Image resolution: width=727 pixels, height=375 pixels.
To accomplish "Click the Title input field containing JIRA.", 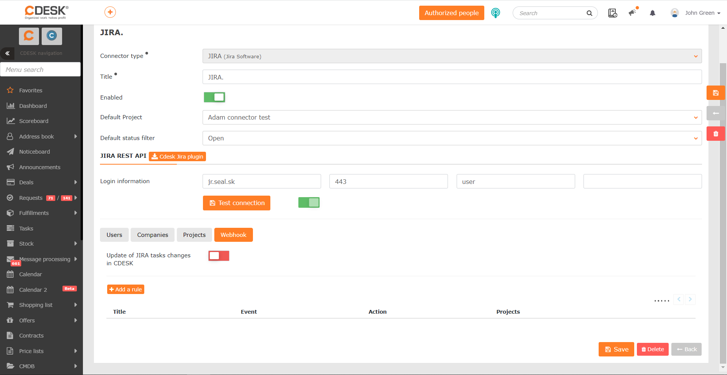I will coord(452,77).
